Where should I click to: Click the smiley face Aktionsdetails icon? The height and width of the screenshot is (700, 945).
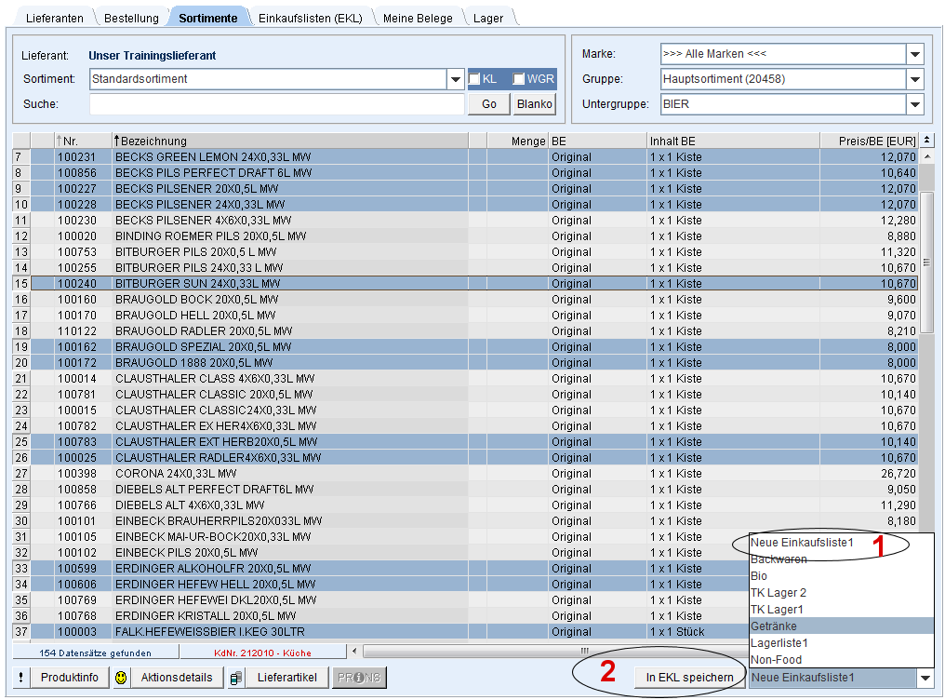pos(122,678)
